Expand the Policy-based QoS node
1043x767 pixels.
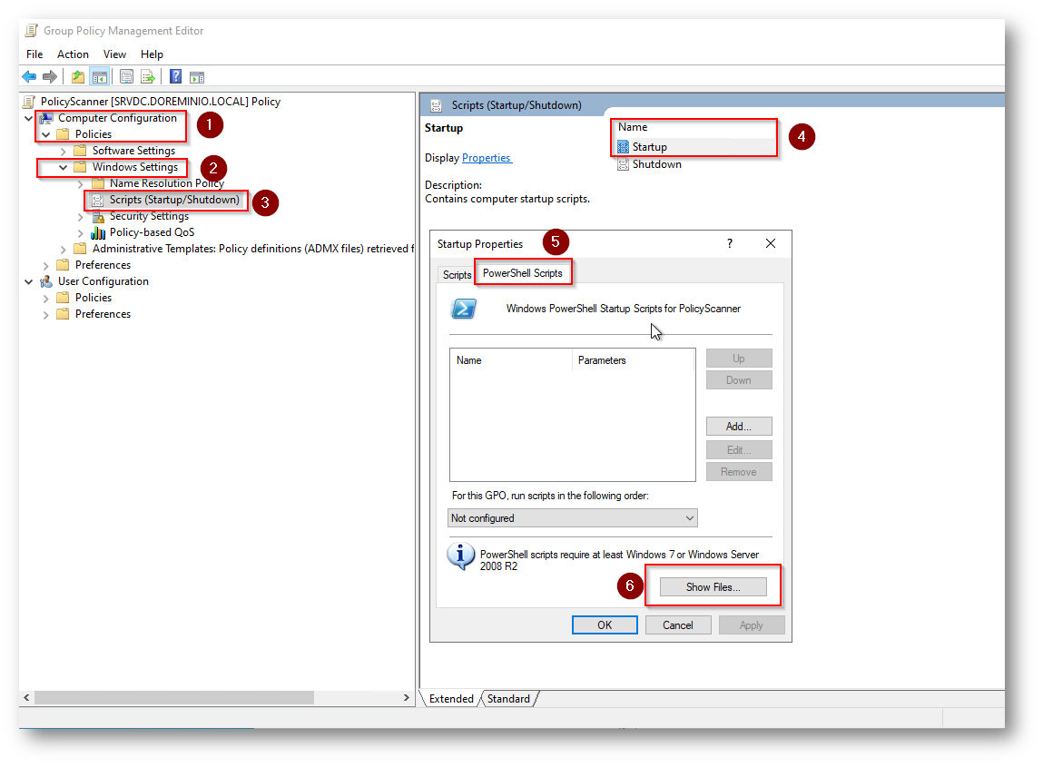pyautogui.click(x=81, y=233)
